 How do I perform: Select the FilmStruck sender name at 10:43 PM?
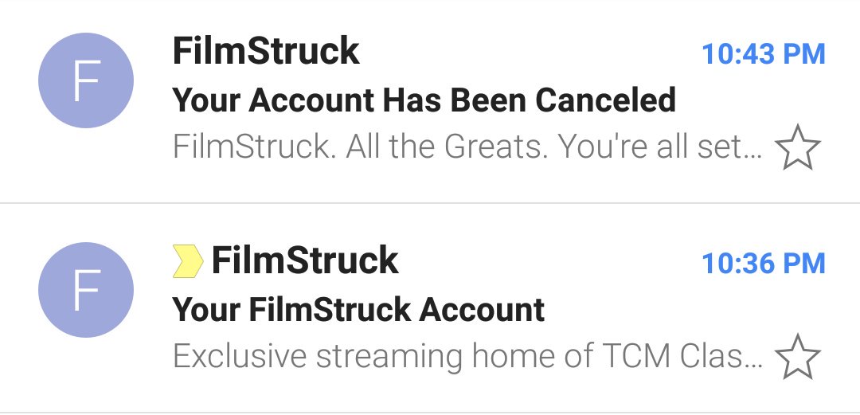266,51
